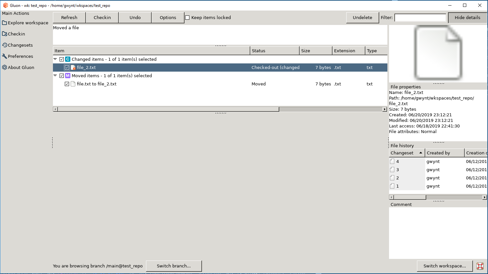Click into the Filter text field
The height and width of the screenshot is (274, 488).
coord(420,17)
